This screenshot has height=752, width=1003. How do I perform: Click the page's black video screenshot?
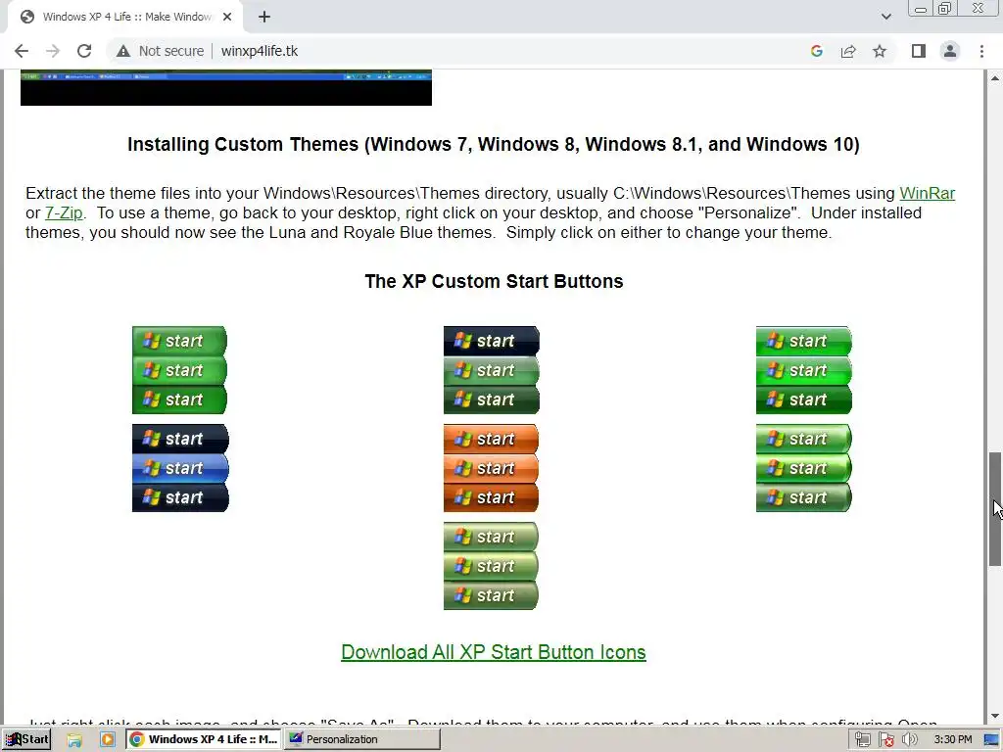pyautogui.click(x=226, y=87)
